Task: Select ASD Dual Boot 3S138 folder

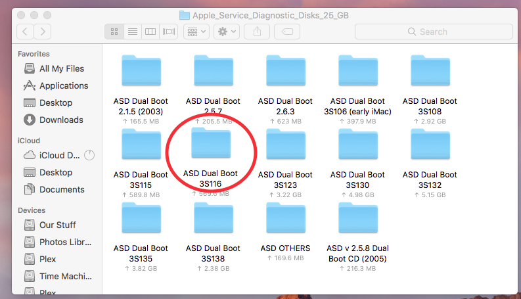Action: [214, 218]
